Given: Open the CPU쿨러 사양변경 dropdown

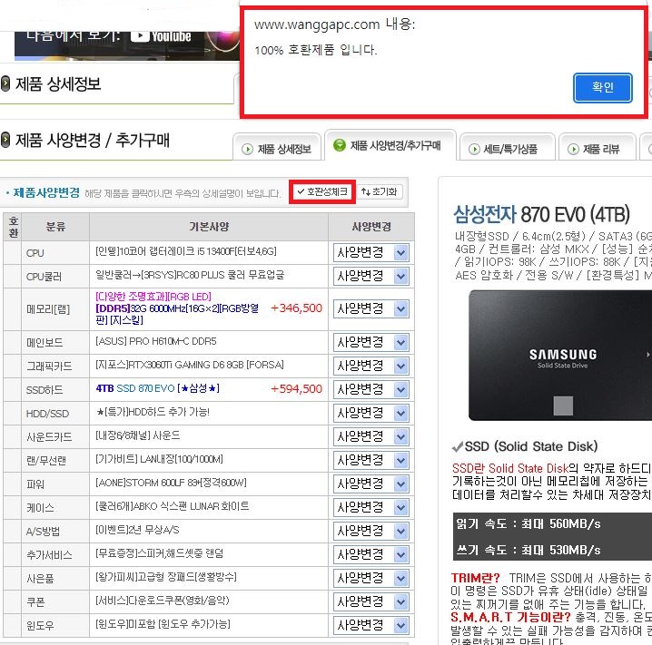Looking at the screenshot, I should (370, 276).
